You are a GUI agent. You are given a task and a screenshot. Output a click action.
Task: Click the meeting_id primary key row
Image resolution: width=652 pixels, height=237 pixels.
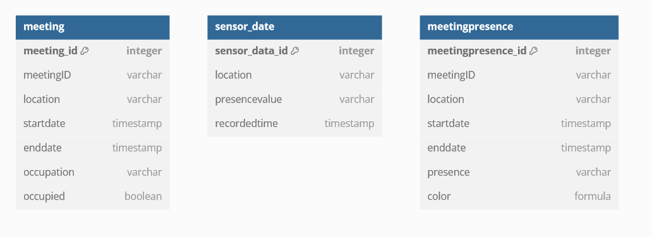click(x=93, y=51)
